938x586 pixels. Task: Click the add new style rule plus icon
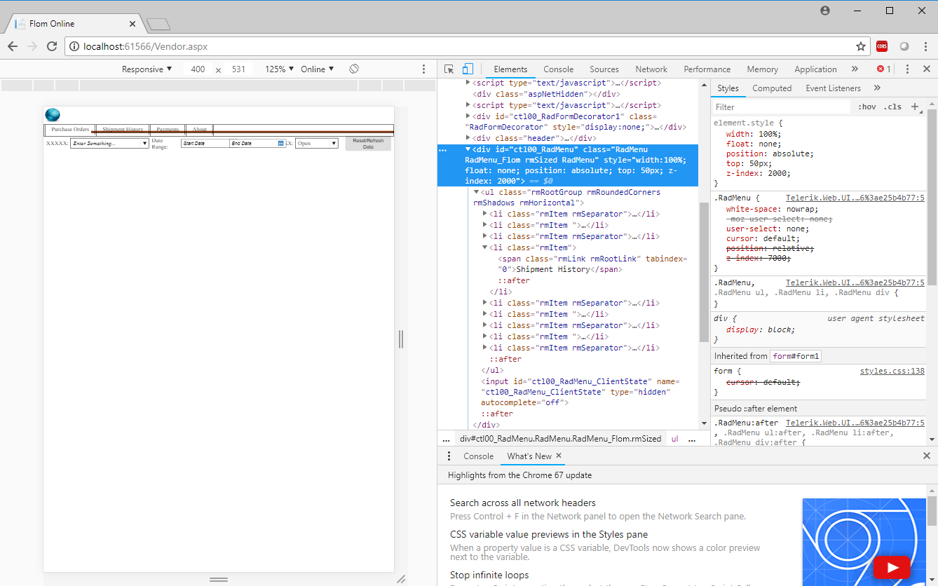click(x=915, y=107)
